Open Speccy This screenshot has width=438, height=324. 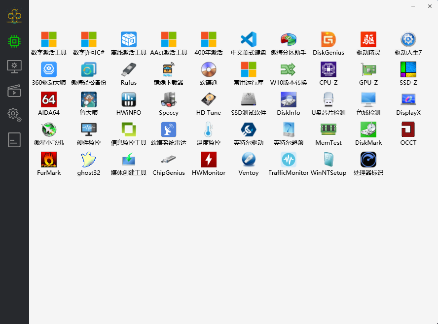coord(169,104)
